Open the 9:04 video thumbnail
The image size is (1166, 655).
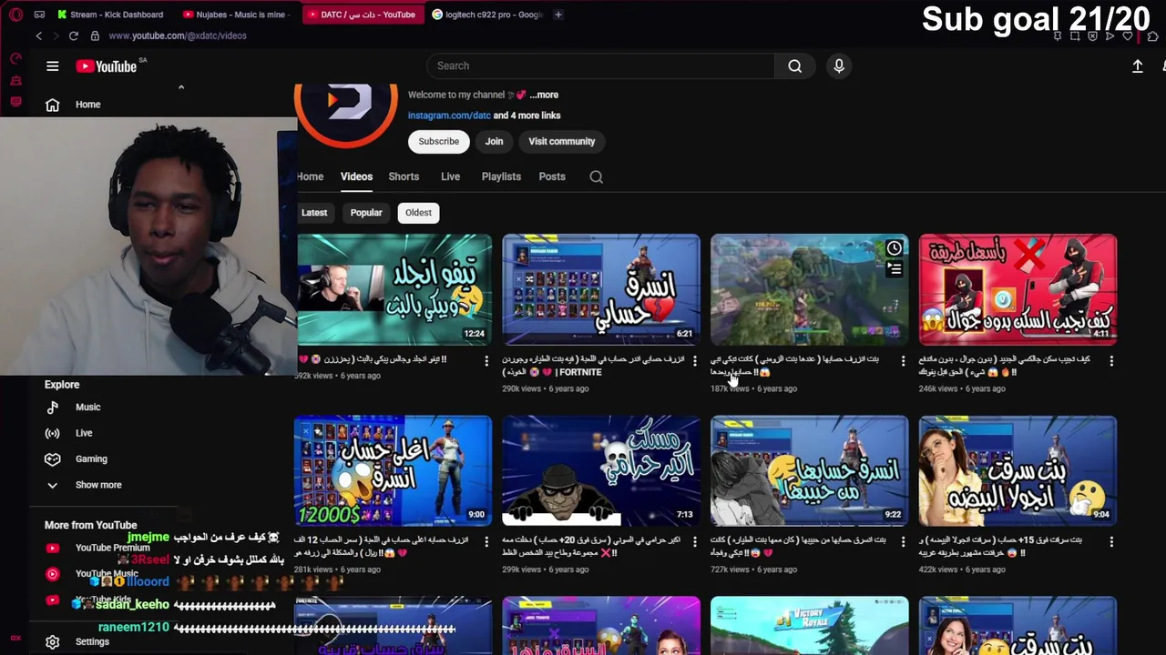(1018, 471)
